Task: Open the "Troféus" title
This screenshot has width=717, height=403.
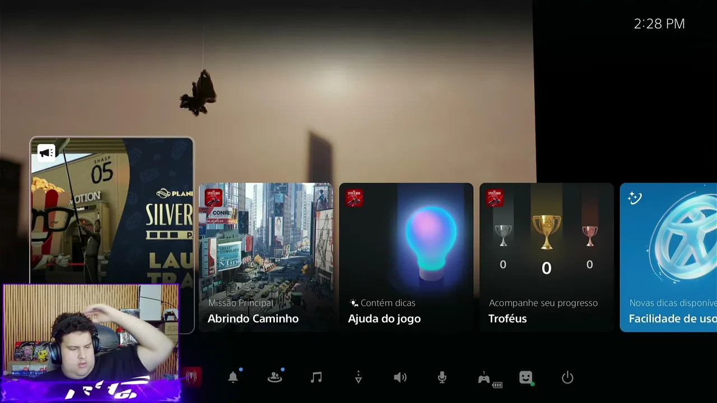Action: [x=508, y=318]
